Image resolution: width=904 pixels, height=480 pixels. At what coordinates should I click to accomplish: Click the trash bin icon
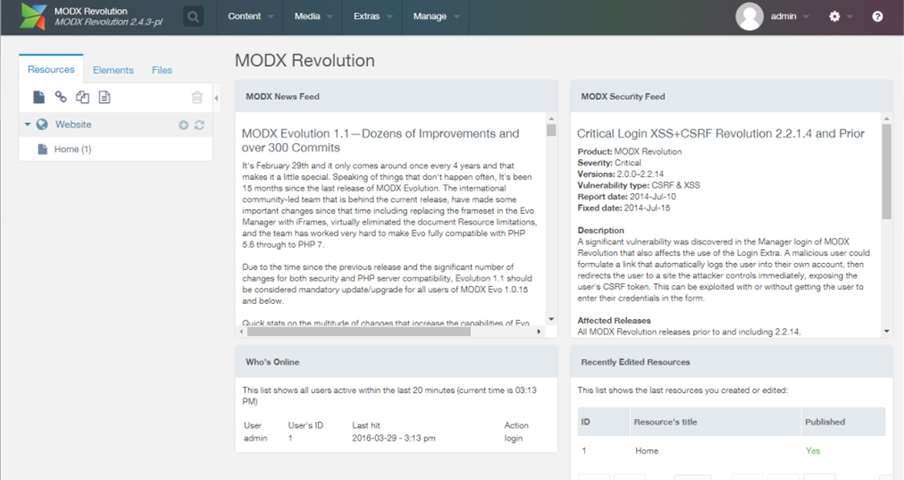coord(197,97)
